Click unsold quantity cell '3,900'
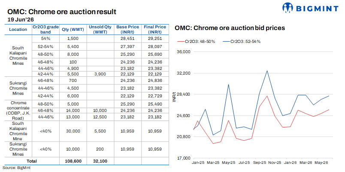 [100, 74]
